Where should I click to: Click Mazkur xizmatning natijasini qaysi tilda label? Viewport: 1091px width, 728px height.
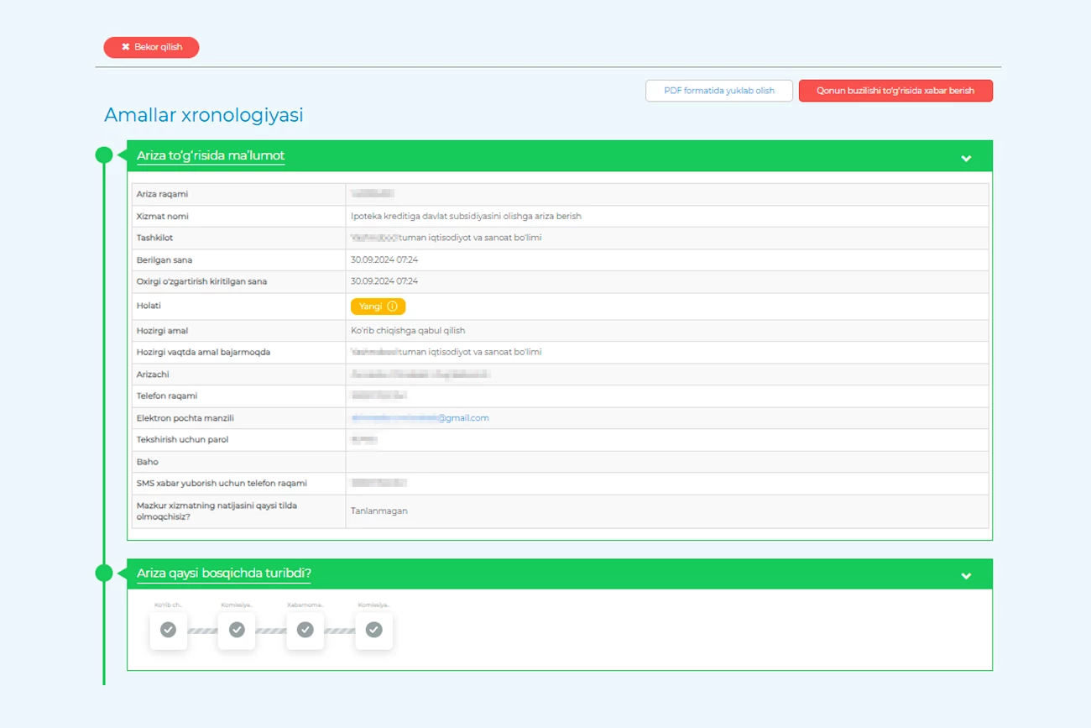[217, 511]
